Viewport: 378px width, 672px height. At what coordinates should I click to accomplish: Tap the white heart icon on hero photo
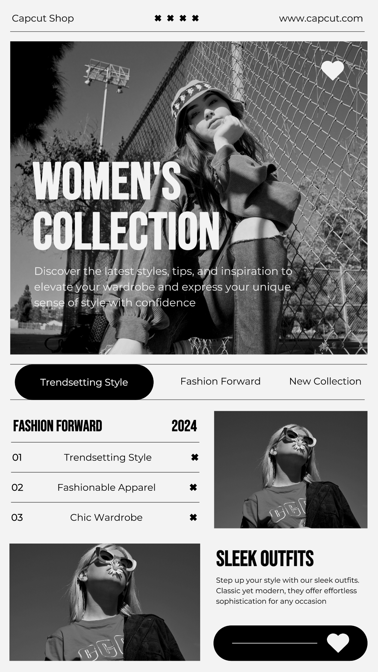point(332,70)
